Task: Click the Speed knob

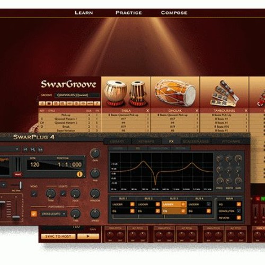Action: pyautogui.click(x=95, y=214)
